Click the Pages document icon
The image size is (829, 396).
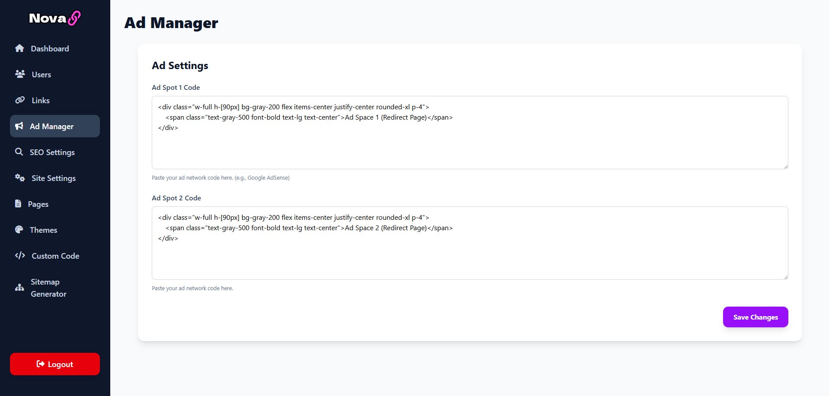tap(18, 204)
